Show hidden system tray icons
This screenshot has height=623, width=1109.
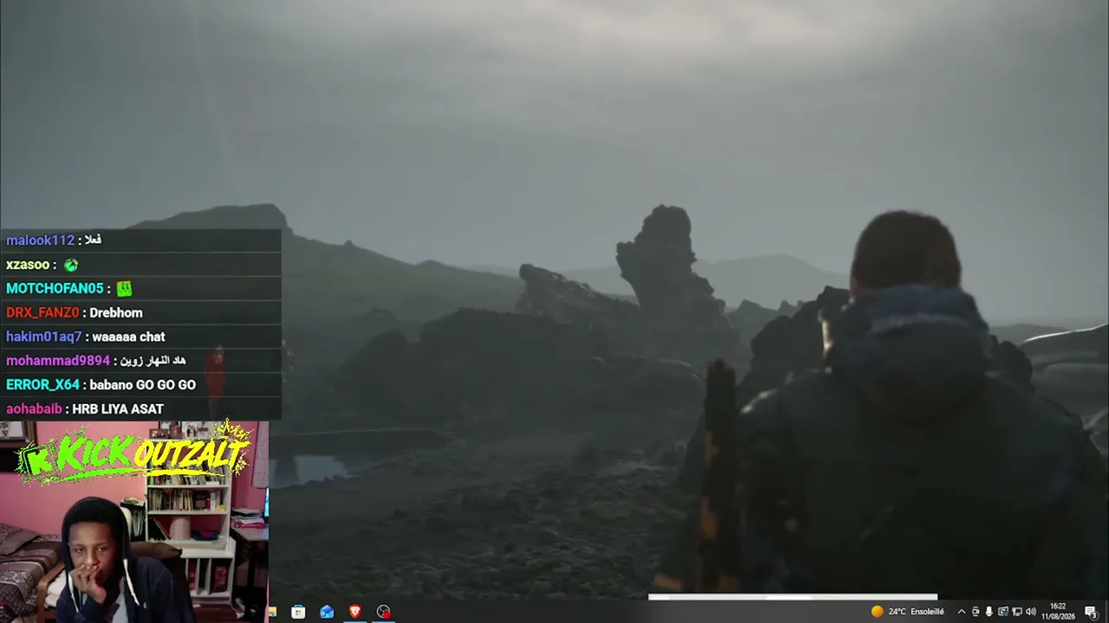point(961,612)
